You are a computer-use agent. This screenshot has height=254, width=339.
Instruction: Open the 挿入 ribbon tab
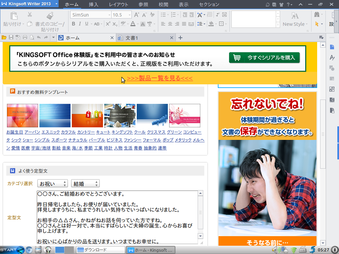coord(93,4)
